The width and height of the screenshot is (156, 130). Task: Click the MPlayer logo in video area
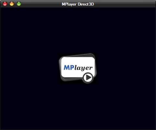78,68
